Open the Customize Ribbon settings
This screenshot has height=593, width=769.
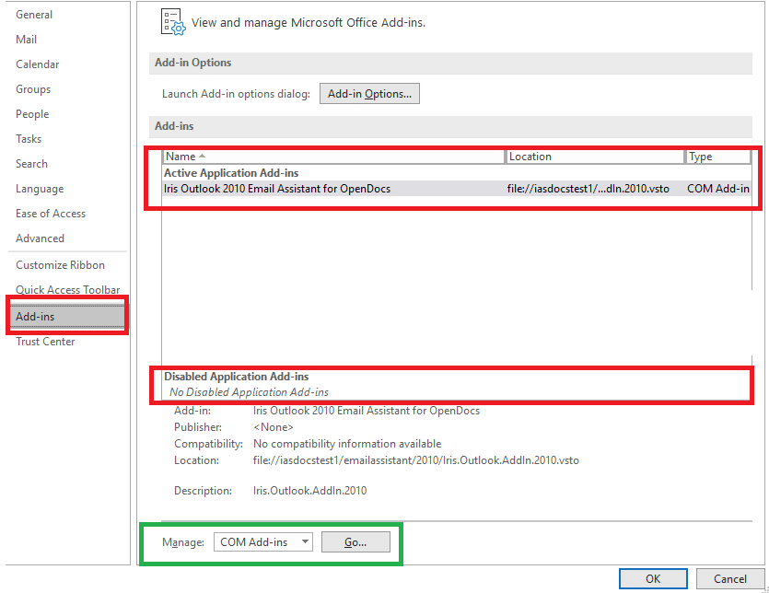56,264
